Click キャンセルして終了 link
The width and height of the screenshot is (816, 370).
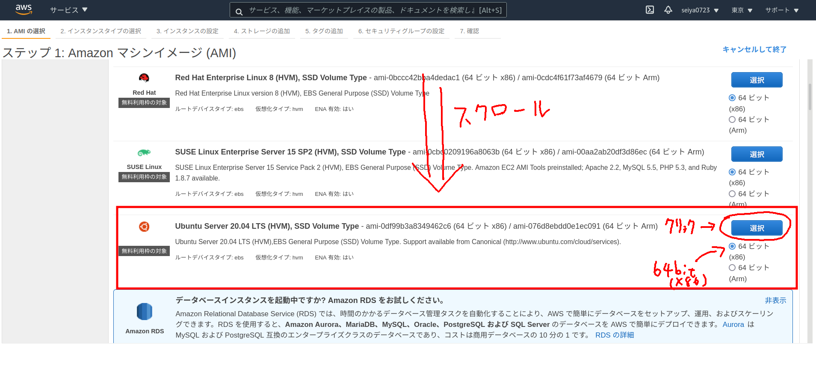(754, 50)
